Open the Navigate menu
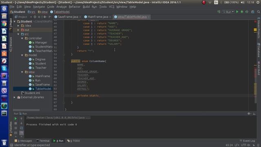The width and height of the screenshot is (261, 147). coord(39,7)
